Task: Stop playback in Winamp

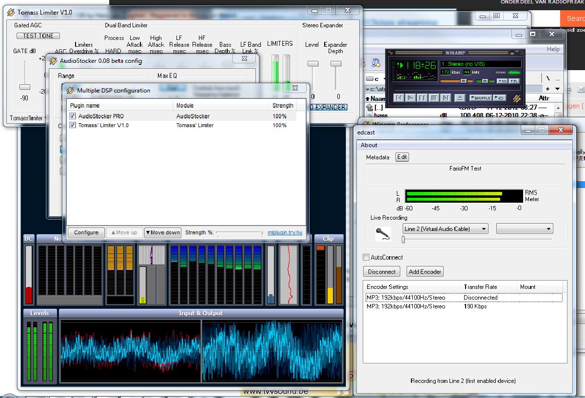Action: 434,98
